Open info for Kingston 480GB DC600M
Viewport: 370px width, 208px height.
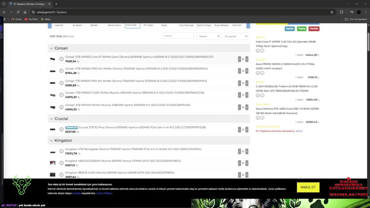point(61,163)
